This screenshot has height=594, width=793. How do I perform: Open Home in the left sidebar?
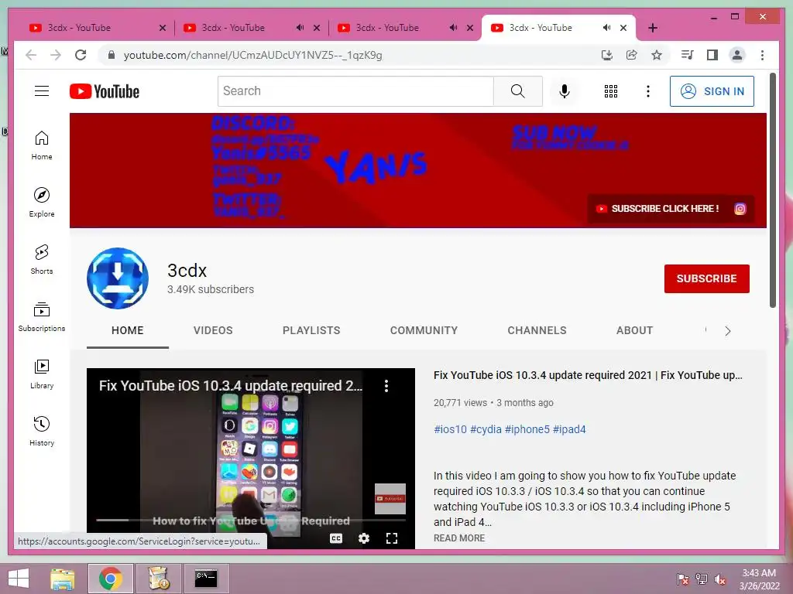tap(42, 145)
